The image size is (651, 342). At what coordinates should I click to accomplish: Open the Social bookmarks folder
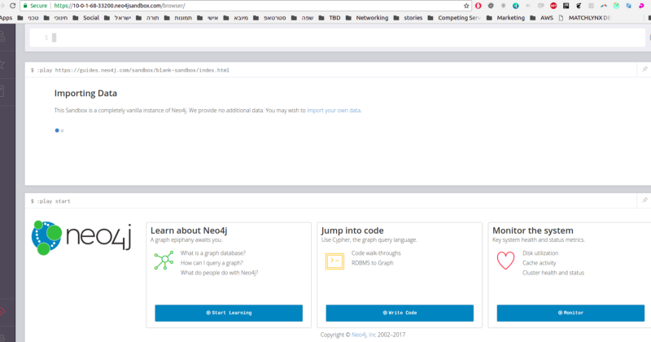pos(86,18)
